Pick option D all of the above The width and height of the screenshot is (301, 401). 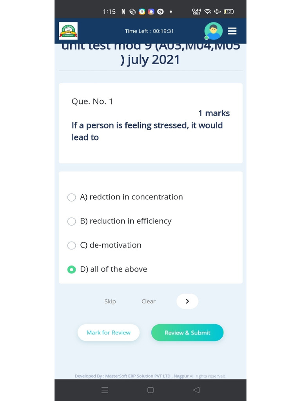click(72, 269)
